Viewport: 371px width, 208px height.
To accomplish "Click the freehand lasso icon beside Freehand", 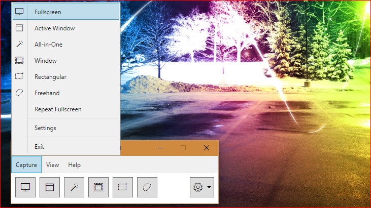I will [19, 93].
